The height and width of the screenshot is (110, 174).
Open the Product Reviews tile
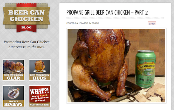(13, 96)
